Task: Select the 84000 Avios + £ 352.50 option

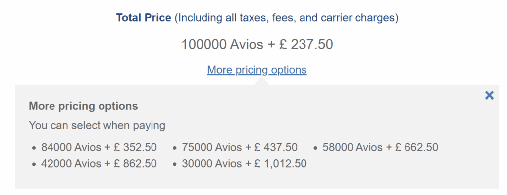Action: [x=99, y=147]
